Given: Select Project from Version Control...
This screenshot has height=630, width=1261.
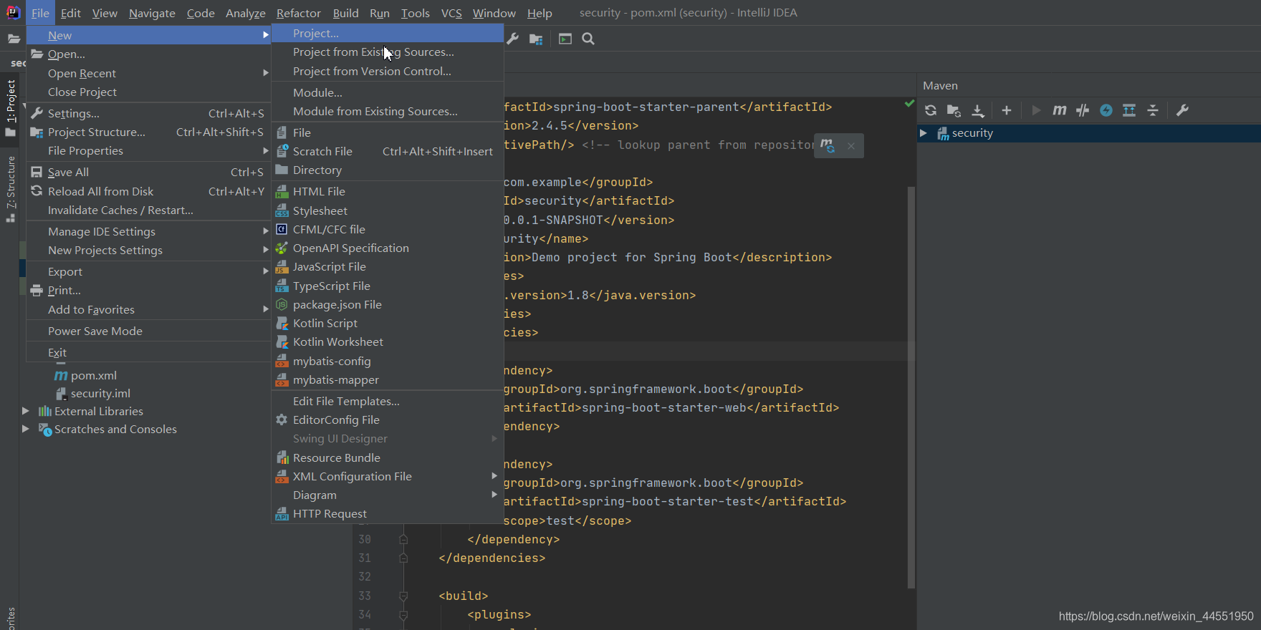Looking at the screenshot, I should pyautogui.click(x=387, y=71).
